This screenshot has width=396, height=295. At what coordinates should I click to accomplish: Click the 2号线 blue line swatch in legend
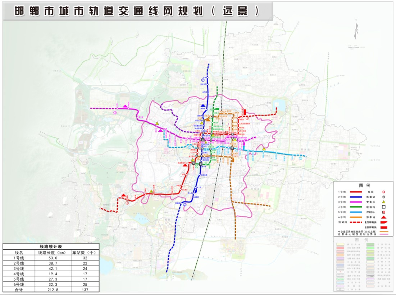pos(355,198)
